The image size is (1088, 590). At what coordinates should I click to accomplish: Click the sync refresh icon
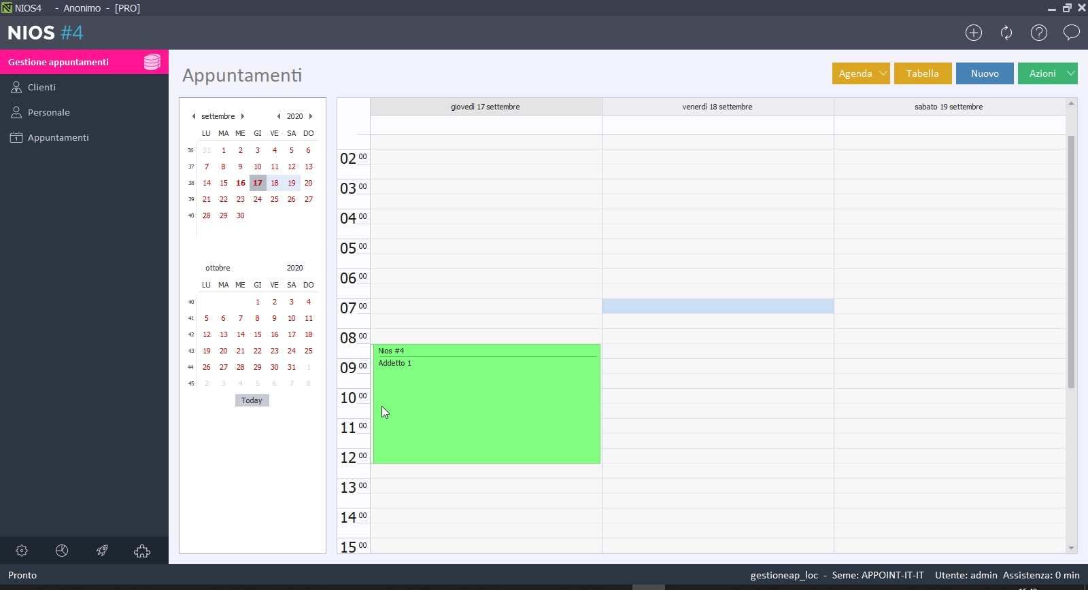coord(1006,33)
